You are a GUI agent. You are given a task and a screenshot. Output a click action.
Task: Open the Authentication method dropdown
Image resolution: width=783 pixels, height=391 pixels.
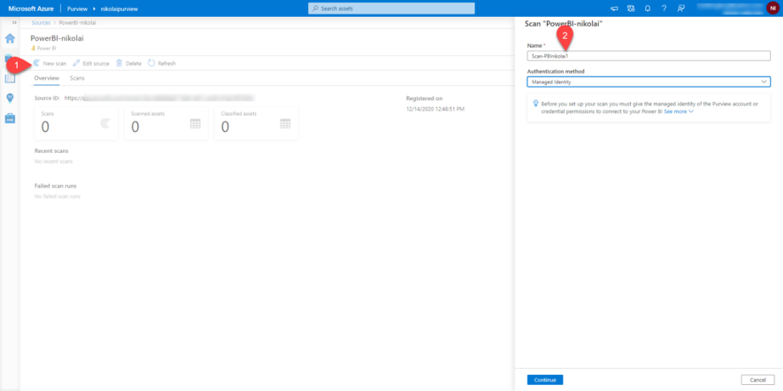pos(649,82)
